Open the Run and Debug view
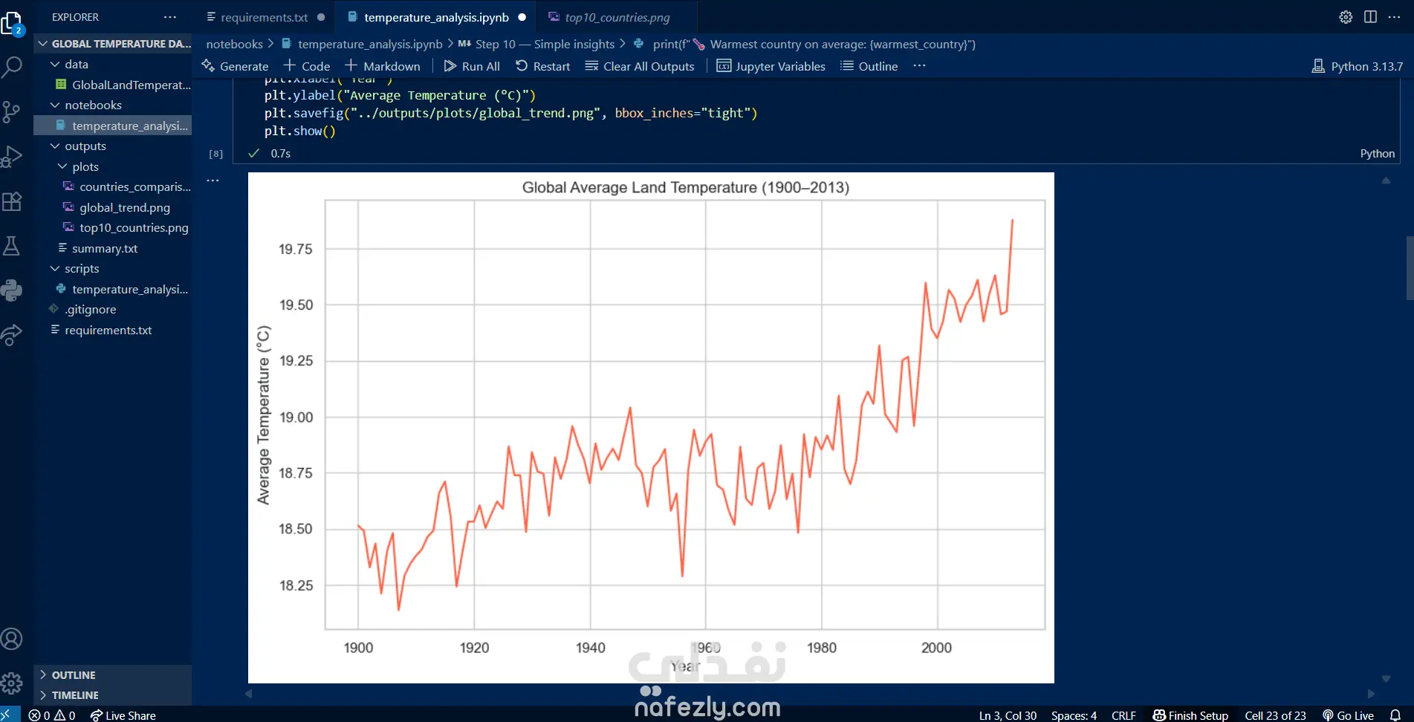Screen dimensions: 1414x722 12,156
